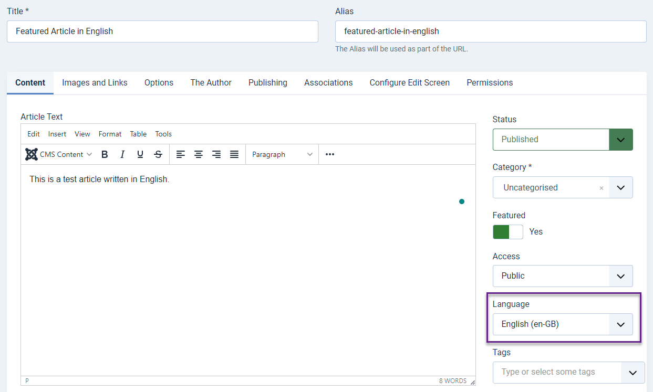Viewport: 653px width, 392px height.
Task: Toggle the Featured switch
Action: [508, 232]
